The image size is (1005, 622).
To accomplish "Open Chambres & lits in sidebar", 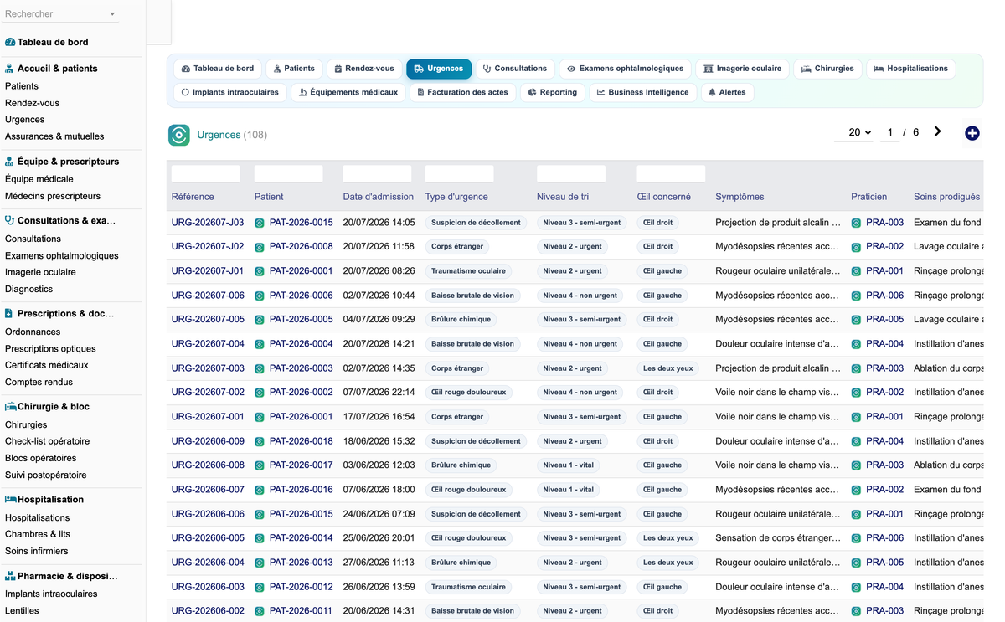I will coord(38,534).
